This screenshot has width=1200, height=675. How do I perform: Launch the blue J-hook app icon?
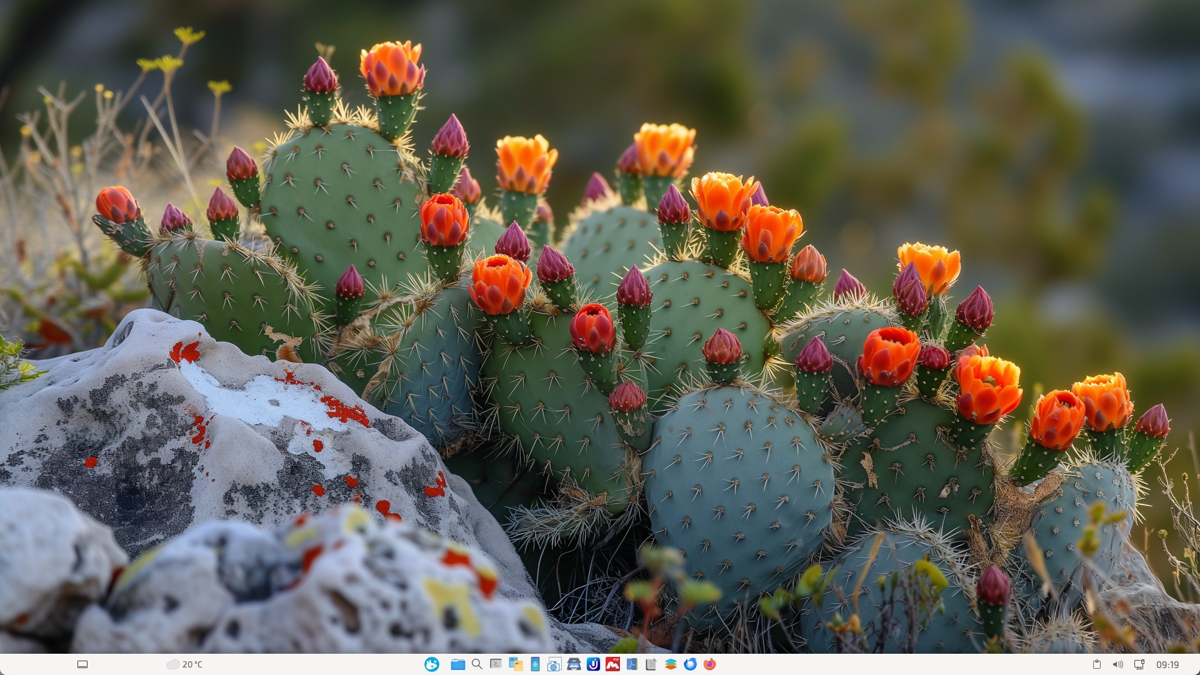tap(593, 664)
